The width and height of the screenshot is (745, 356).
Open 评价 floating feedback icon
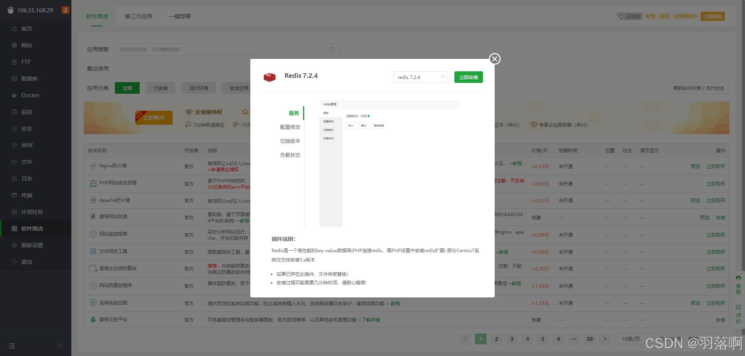click(x=738, y=314)
